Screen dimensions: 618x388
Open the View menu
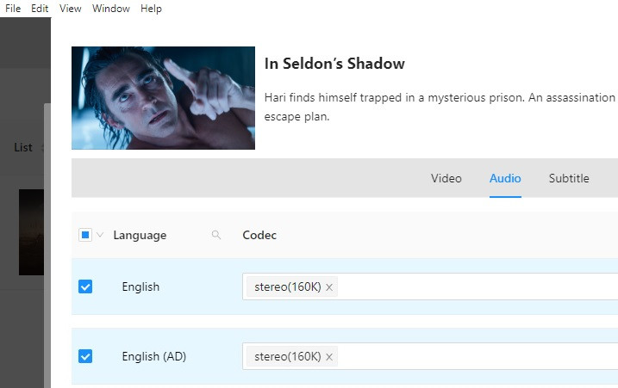coord(71,9)
